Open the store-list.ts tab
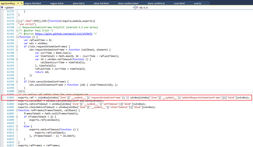 click(78, 3)
